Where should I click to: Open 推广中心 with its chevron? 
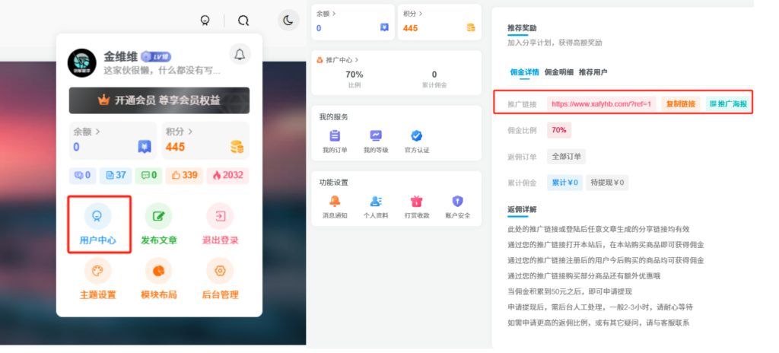338,59
